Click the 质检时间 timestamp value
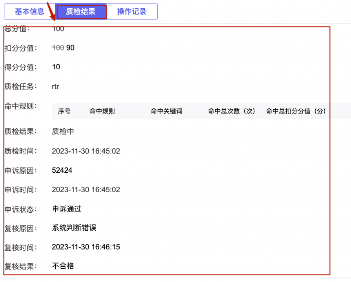The image size is (351, 282). 86,151
